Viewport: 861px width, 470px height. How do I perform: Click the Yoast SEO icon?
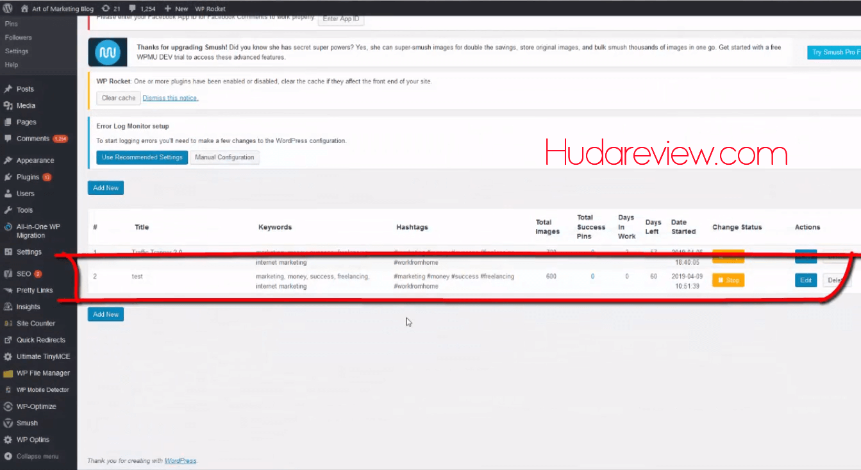tap(8, 274)
